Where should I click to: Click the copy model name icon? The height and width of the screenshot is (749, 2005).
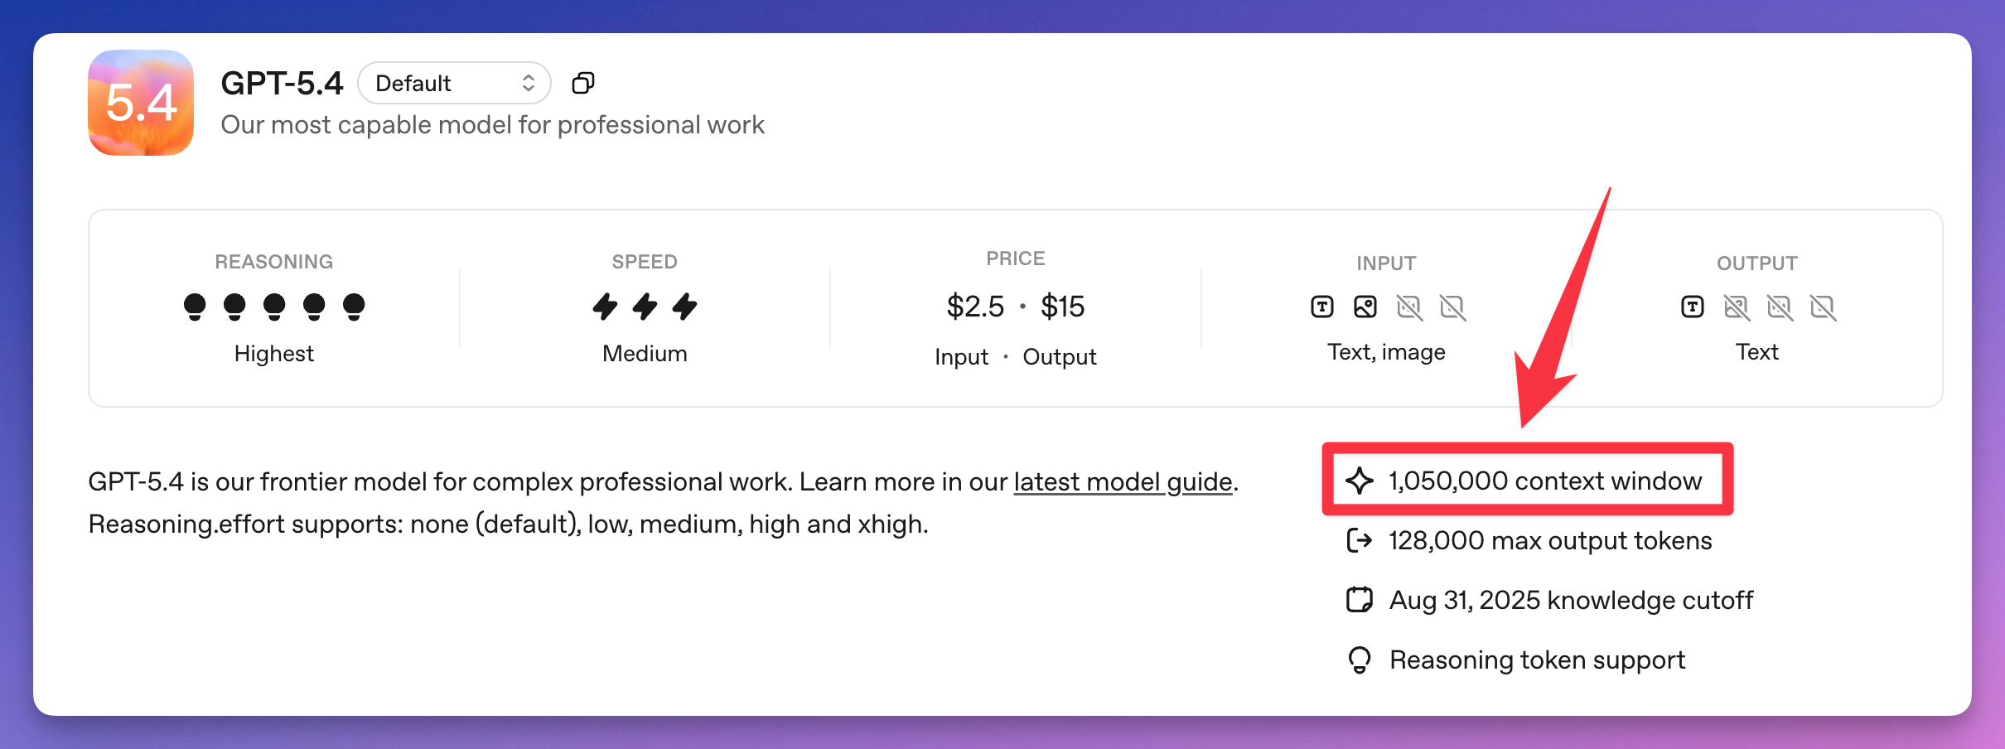[x=583, y=83]
